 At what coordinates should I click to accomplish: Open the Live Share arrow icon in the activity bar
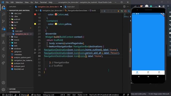(3, 63)
